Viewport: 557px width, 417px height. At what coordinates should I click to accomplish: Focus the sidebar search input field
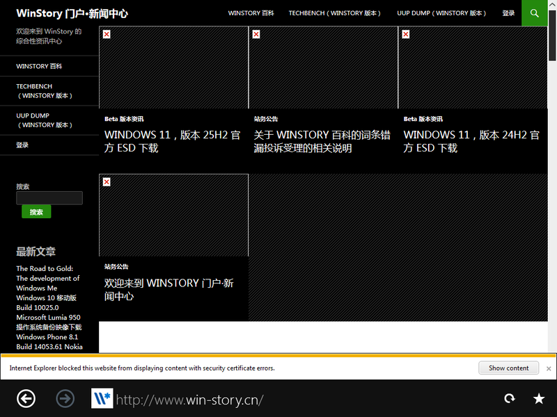49,198
